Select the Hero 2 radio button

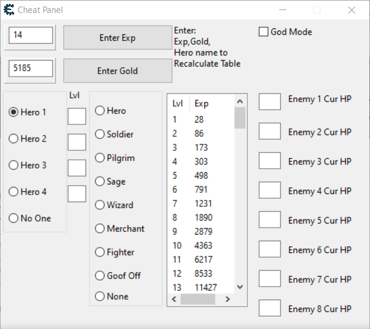coord(14,139)
